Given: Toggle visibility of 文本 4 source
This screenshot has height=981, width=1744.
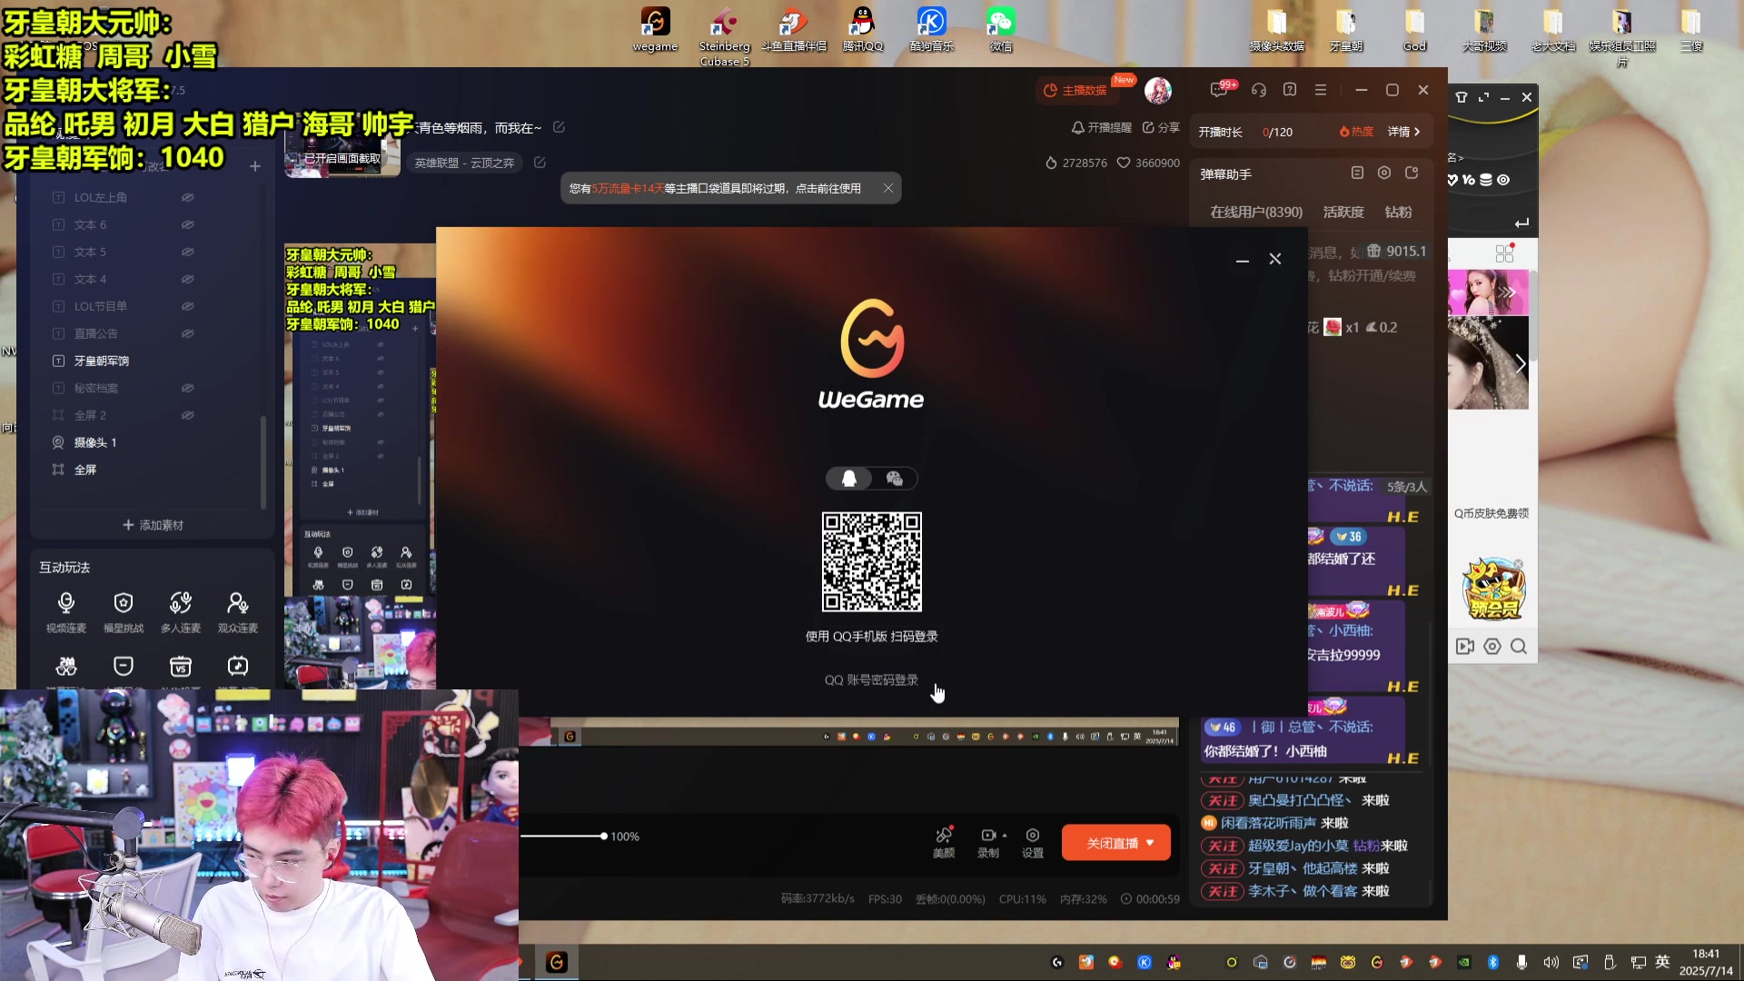Looking at the screenshot, I should (x=187, y=279).
